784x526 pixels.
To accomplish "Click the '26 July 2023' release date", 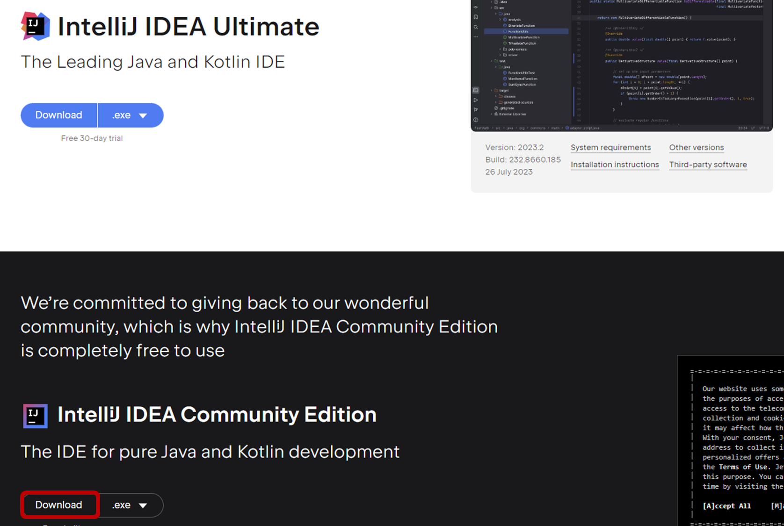I will point(509,172).
